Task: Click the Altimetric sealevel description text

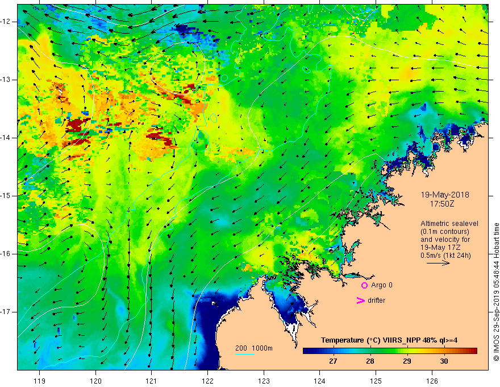Action: pyautogui.click(x=449, y=235)
